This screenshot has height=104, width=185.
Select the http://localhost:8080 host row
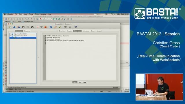point(23,34)
